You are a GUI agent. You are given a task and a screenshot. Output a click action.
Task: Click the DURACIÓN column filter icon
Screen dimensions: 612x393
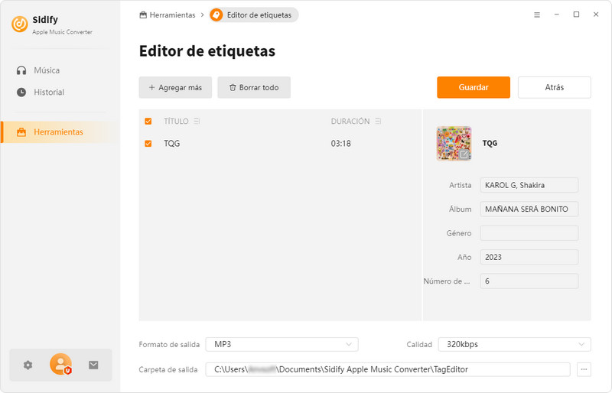point(378,121)
